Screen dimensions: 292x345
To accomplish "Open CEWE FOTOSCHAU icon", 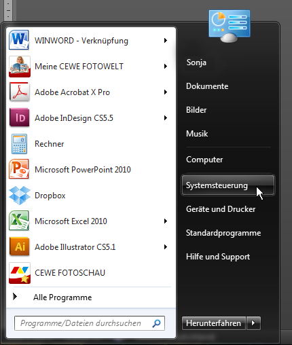I will tap(20, 273).
